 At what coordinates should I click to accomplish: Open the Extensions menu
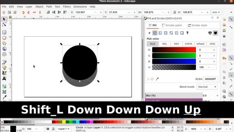tap(80, 7)
